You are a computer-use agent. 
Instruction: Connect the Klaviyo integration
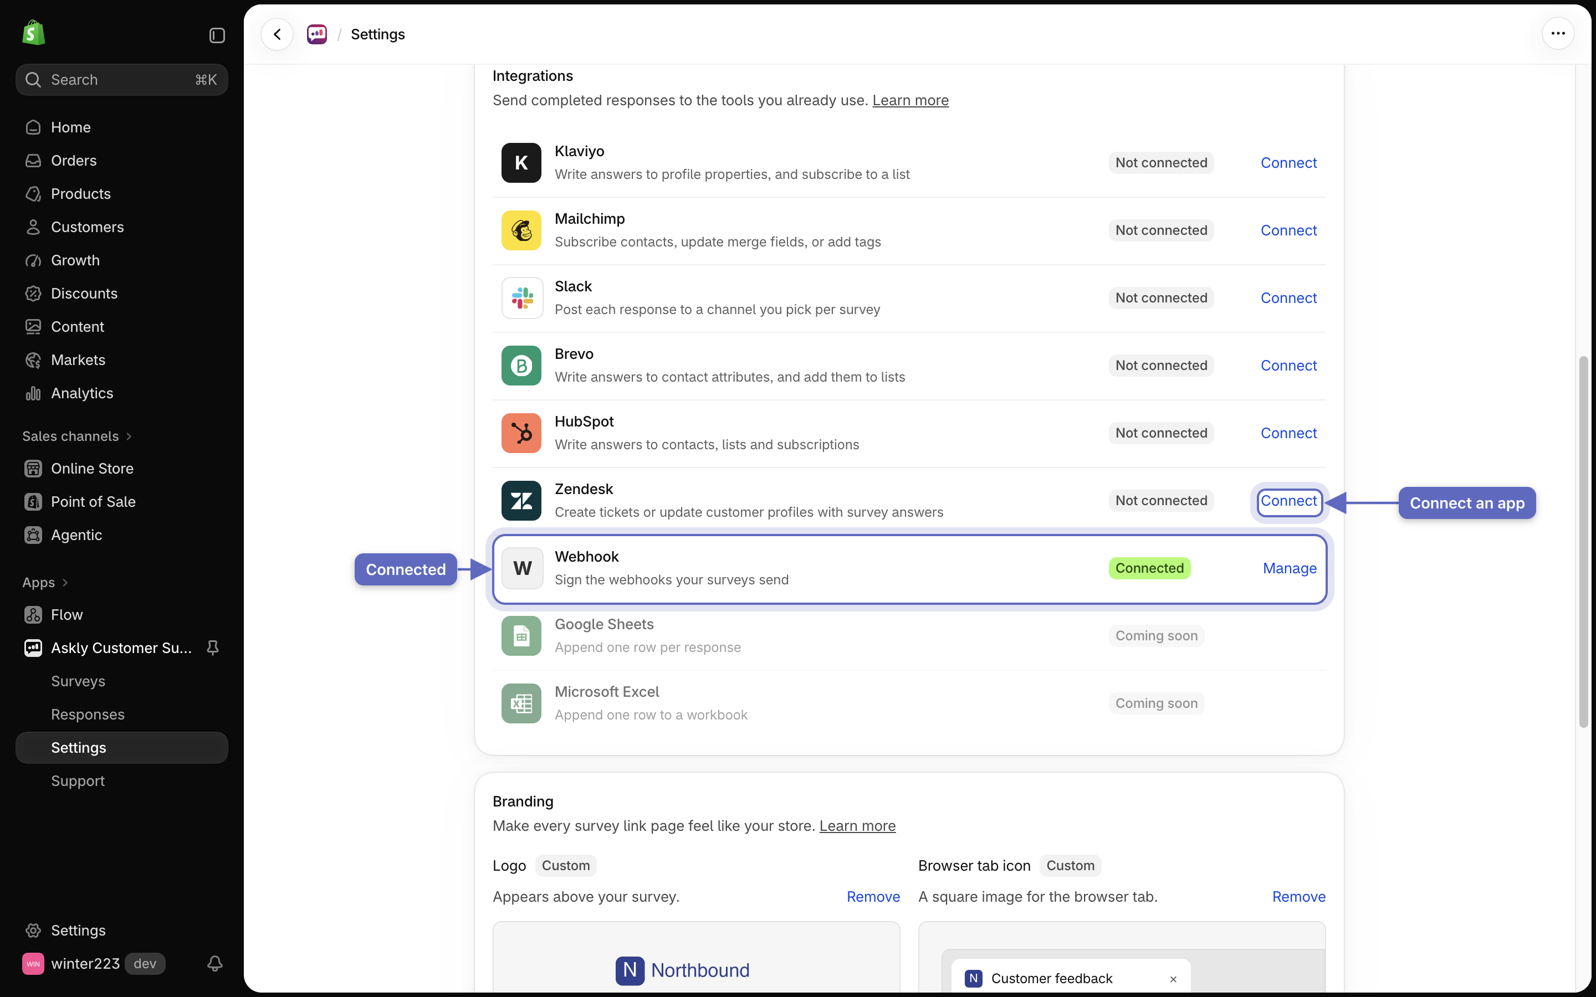(1288, 163)
